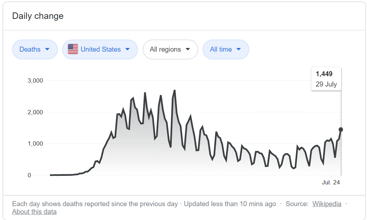
Task: Click the 3,000 y-axis label
Action: point(35,80)
